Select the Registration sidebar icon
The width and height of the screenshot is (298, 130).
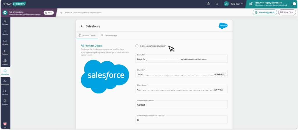pos(5,82)
